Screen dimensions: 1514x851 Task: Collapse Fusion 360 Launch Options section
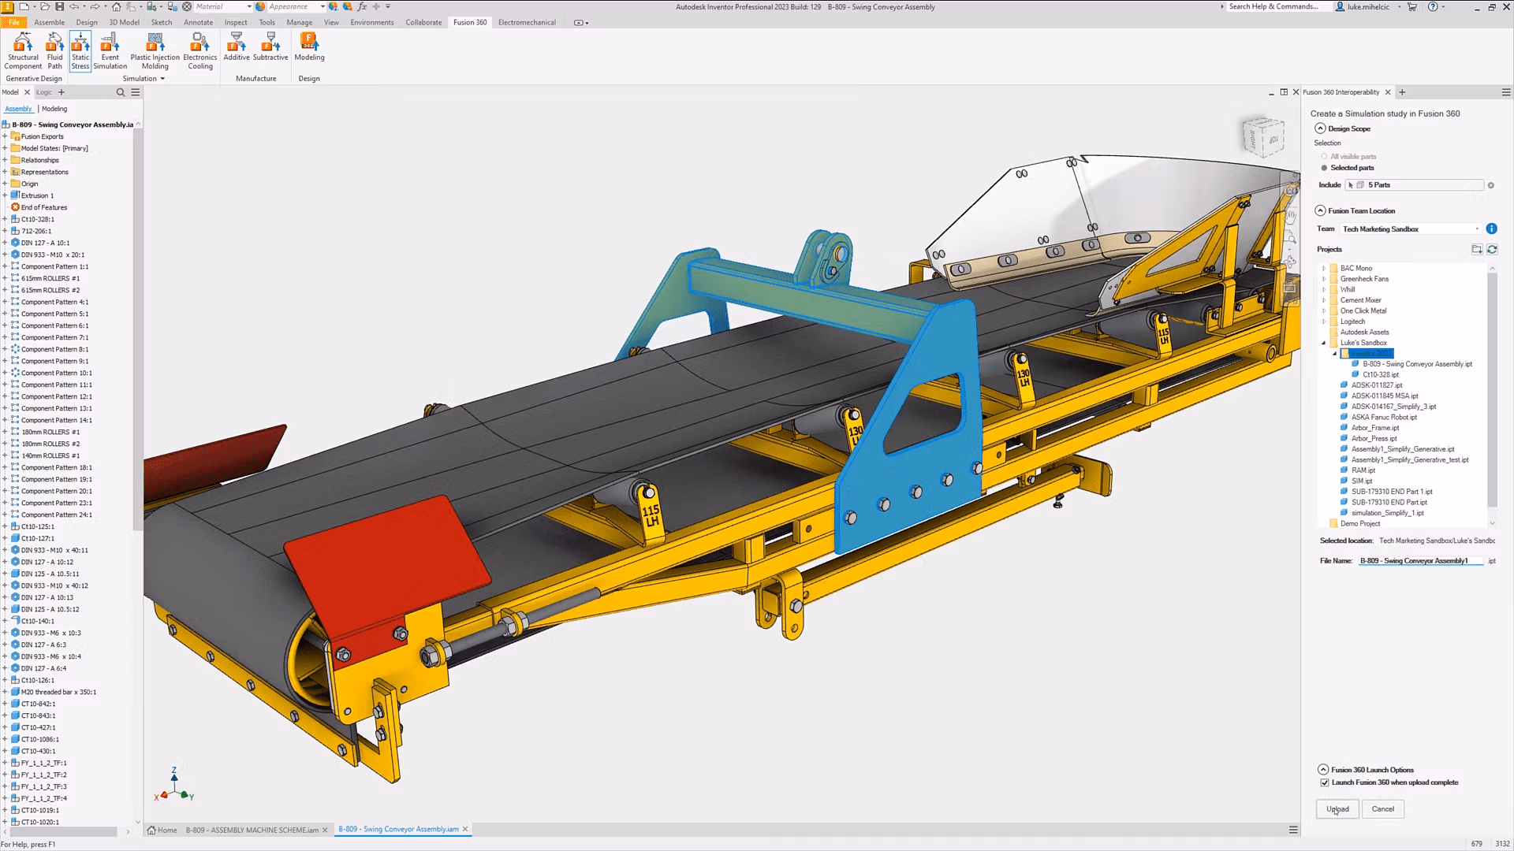click(1322, 770)
